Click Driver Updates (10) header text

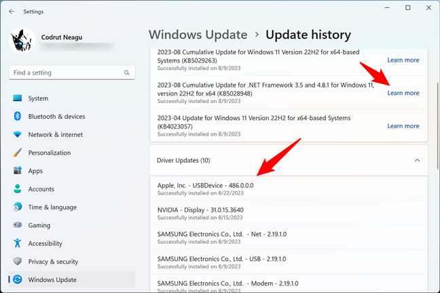tap(183, 160)
